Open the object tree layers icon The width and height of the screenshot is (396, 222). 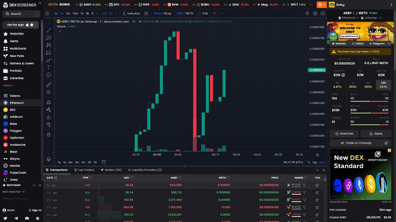pos(49,159)
